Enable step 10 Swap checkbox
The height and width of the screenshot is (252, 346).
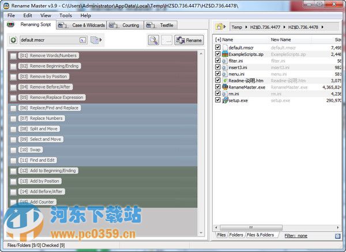[13, 150]
